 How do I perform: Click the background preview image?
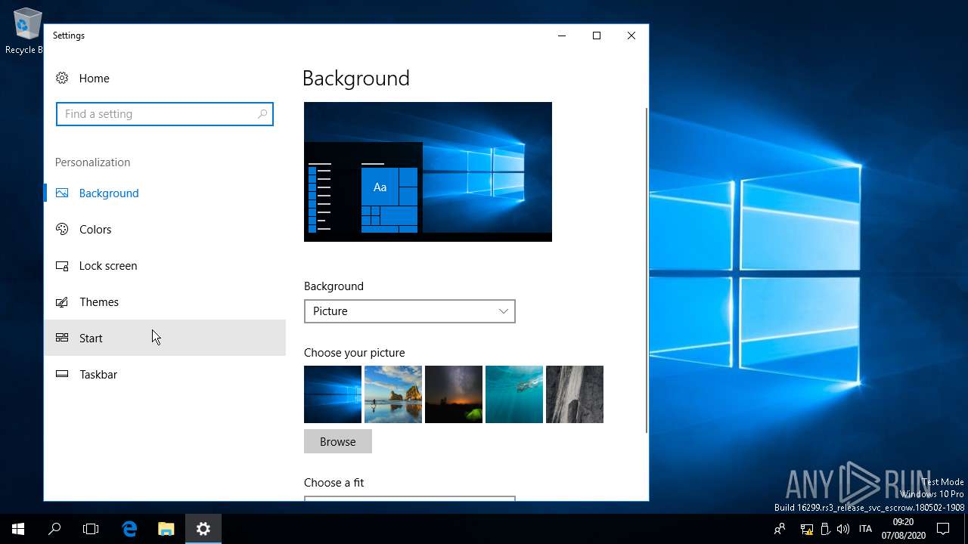pos(428,172)
